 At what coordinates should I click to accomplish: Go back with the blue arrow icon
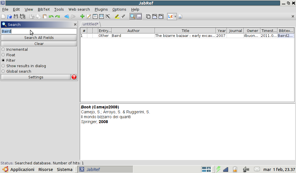pyautogui.click(x=67, y=16)
